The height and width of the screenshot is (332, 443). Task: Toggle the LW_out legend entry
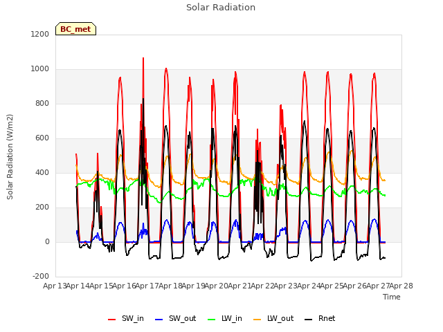[273, 318]
